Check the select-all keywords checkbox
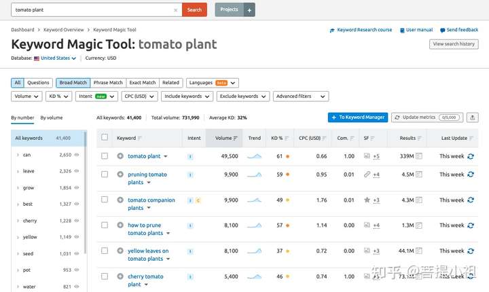 (x=105, y=137)
